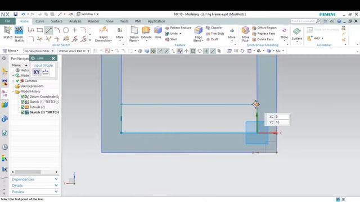Select parameter input mode icon
This screenshot has width=360, height=202.
46,72
